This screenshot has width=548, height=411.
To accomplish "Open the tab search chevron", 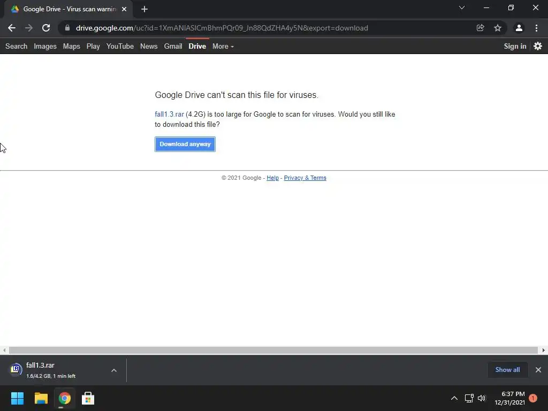I will tap(462, 7).
